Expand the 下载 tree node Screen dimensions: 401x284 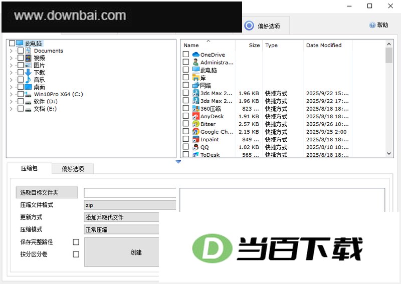pos(11,73)
